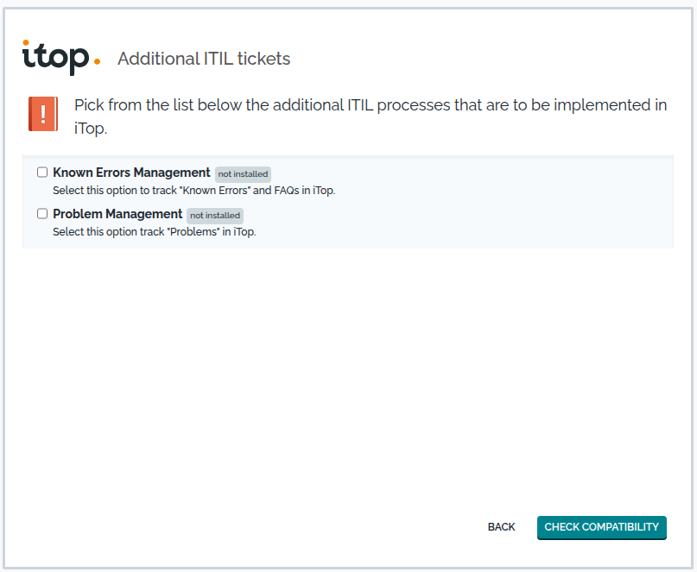Select the Problem Management label text

coord(117,214)
